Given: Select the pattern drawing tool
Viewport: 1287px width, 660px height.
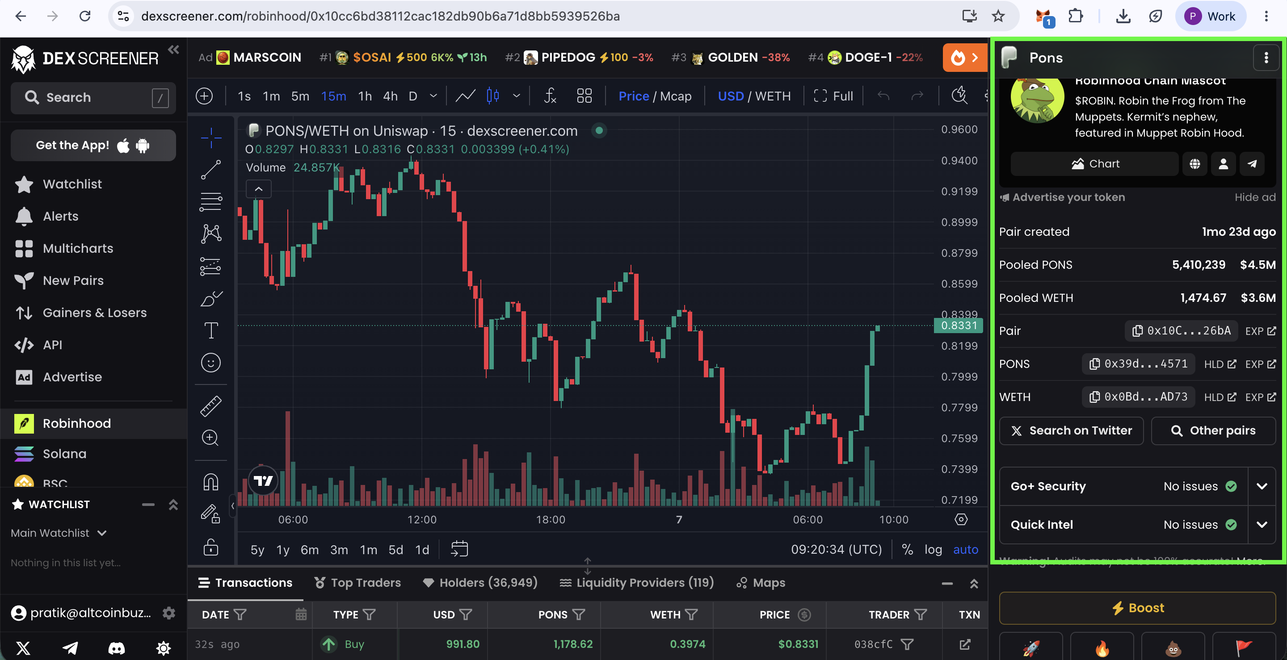Looking at the screenshot, I should pyautogui.click(x=211, y=234).
